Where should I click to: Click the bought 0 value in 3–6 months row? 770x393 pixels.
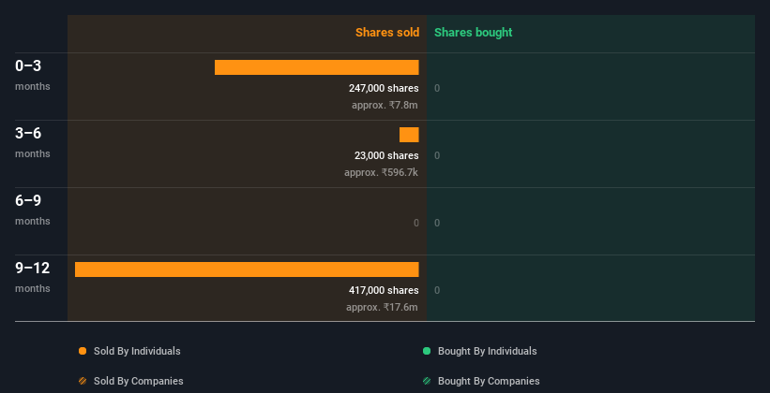[437, 156]
